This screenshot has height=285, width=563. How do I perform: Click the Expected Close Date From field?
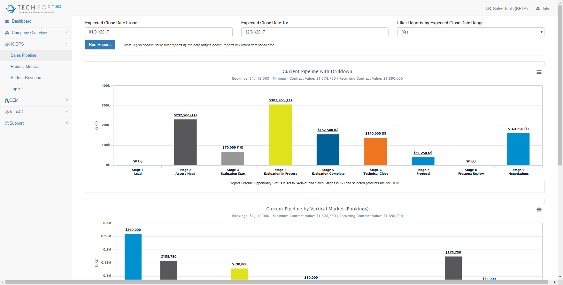(159, 32)
